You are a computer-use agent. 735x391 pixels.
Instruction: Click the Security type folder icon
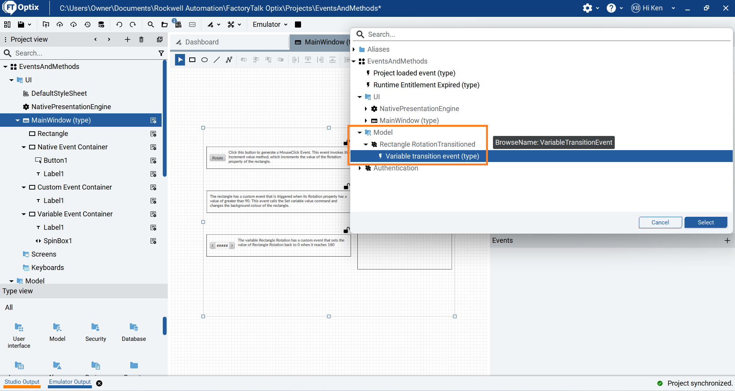tap(95, 327)
